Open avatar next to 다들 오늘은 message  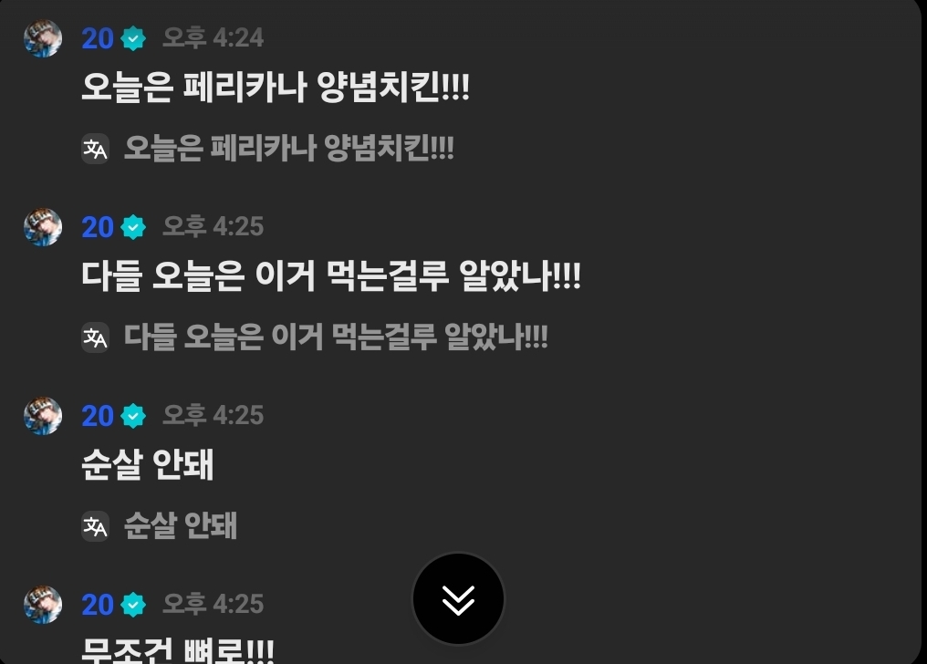tap(43, 227)
